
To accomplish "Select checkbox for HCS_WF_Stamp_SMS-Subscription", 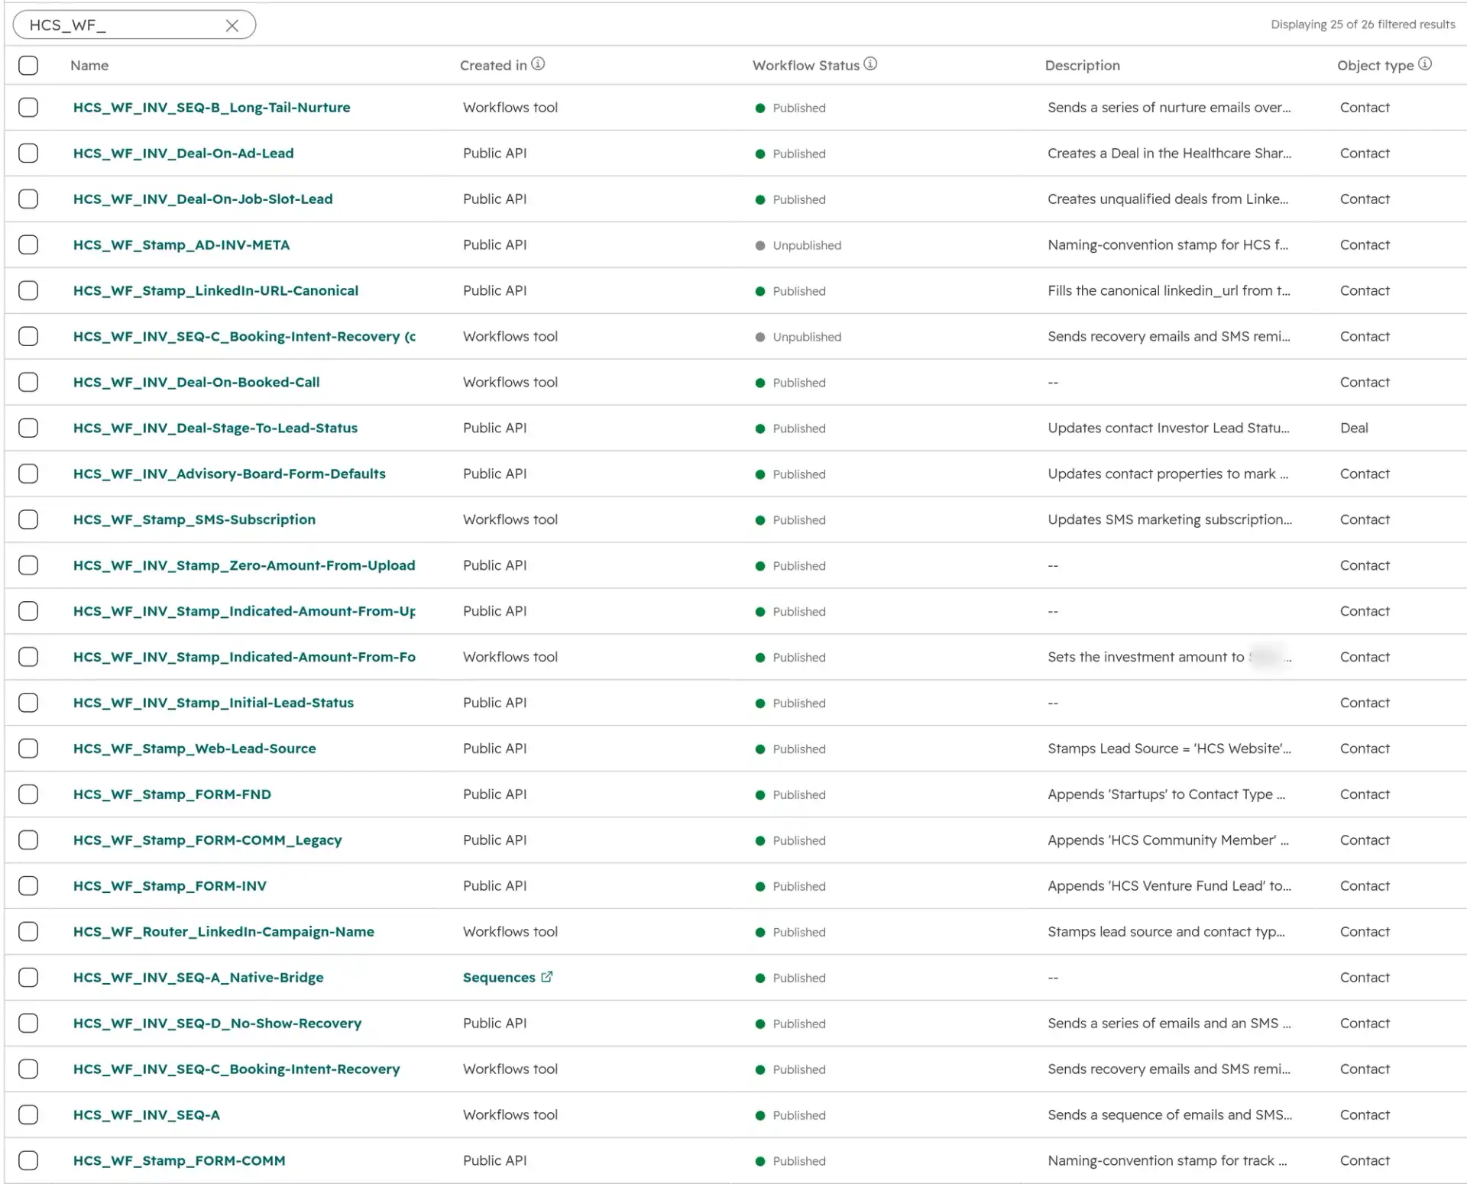I will pyautogui.click(x=28, y=519).
